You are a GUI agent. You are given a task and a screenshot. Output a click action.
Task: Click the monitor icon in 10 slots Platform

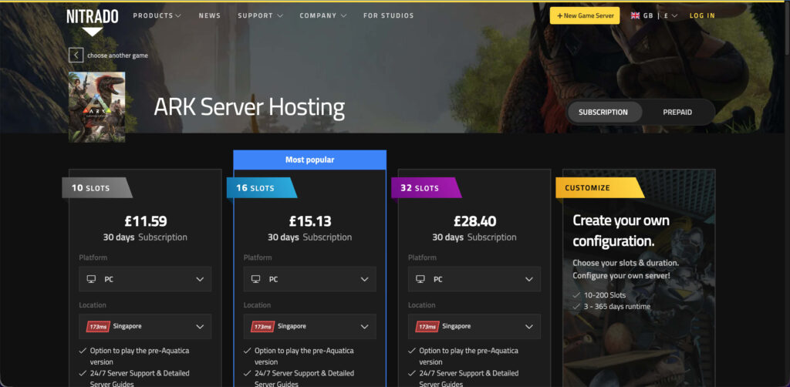coord(91,279)
